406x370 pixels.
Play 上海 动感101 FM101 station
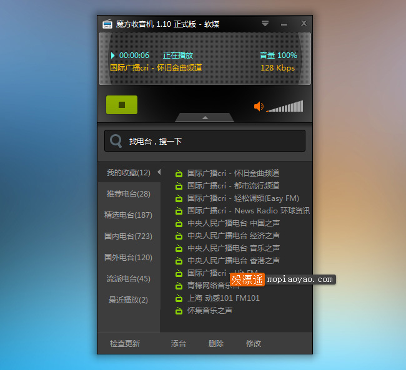224,298
